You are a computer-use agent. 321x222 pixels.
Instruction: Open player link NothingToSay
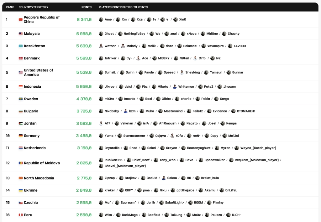click(134, 34)
